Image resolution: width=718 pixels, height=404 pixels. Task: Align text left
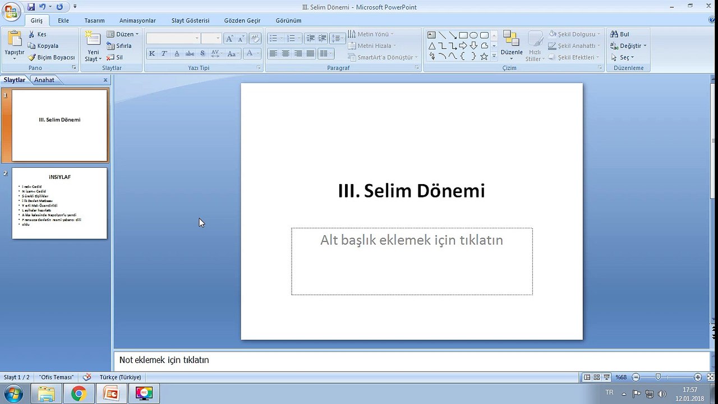273,54
